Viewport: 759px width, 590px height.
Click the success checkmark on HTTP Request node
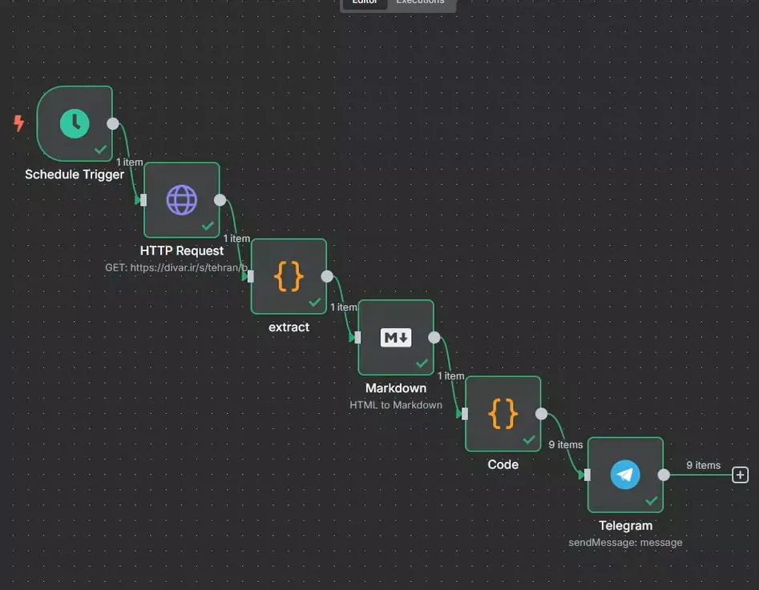[x=208, y=226]
